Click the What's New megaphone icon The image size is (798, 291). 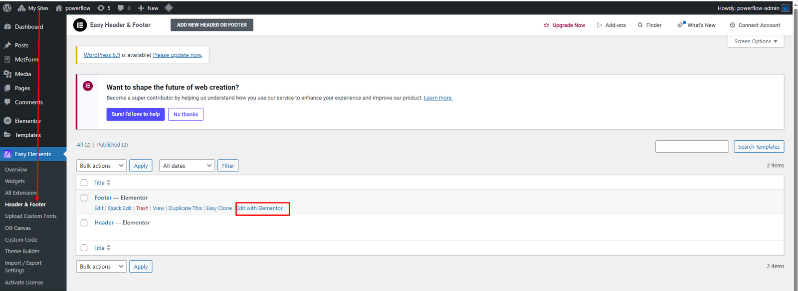pos(681,25)
